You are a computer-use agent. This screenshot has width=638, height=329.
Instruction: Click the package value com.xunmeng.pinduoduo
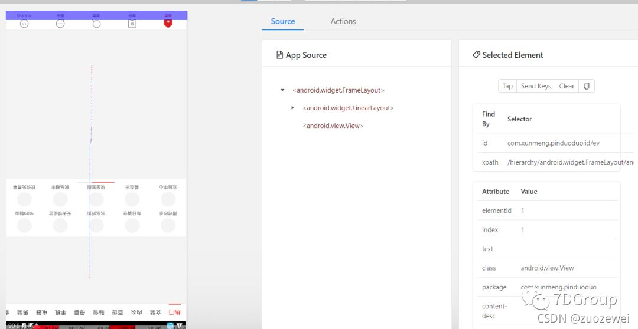click(x=559, y=287)
